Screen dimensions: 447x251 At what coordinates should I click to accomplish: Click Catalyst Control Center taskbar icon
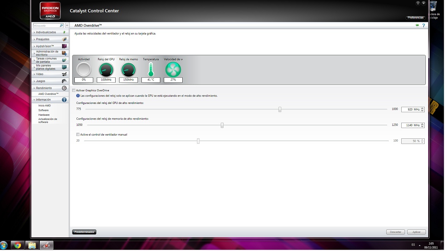pos(46,245)
